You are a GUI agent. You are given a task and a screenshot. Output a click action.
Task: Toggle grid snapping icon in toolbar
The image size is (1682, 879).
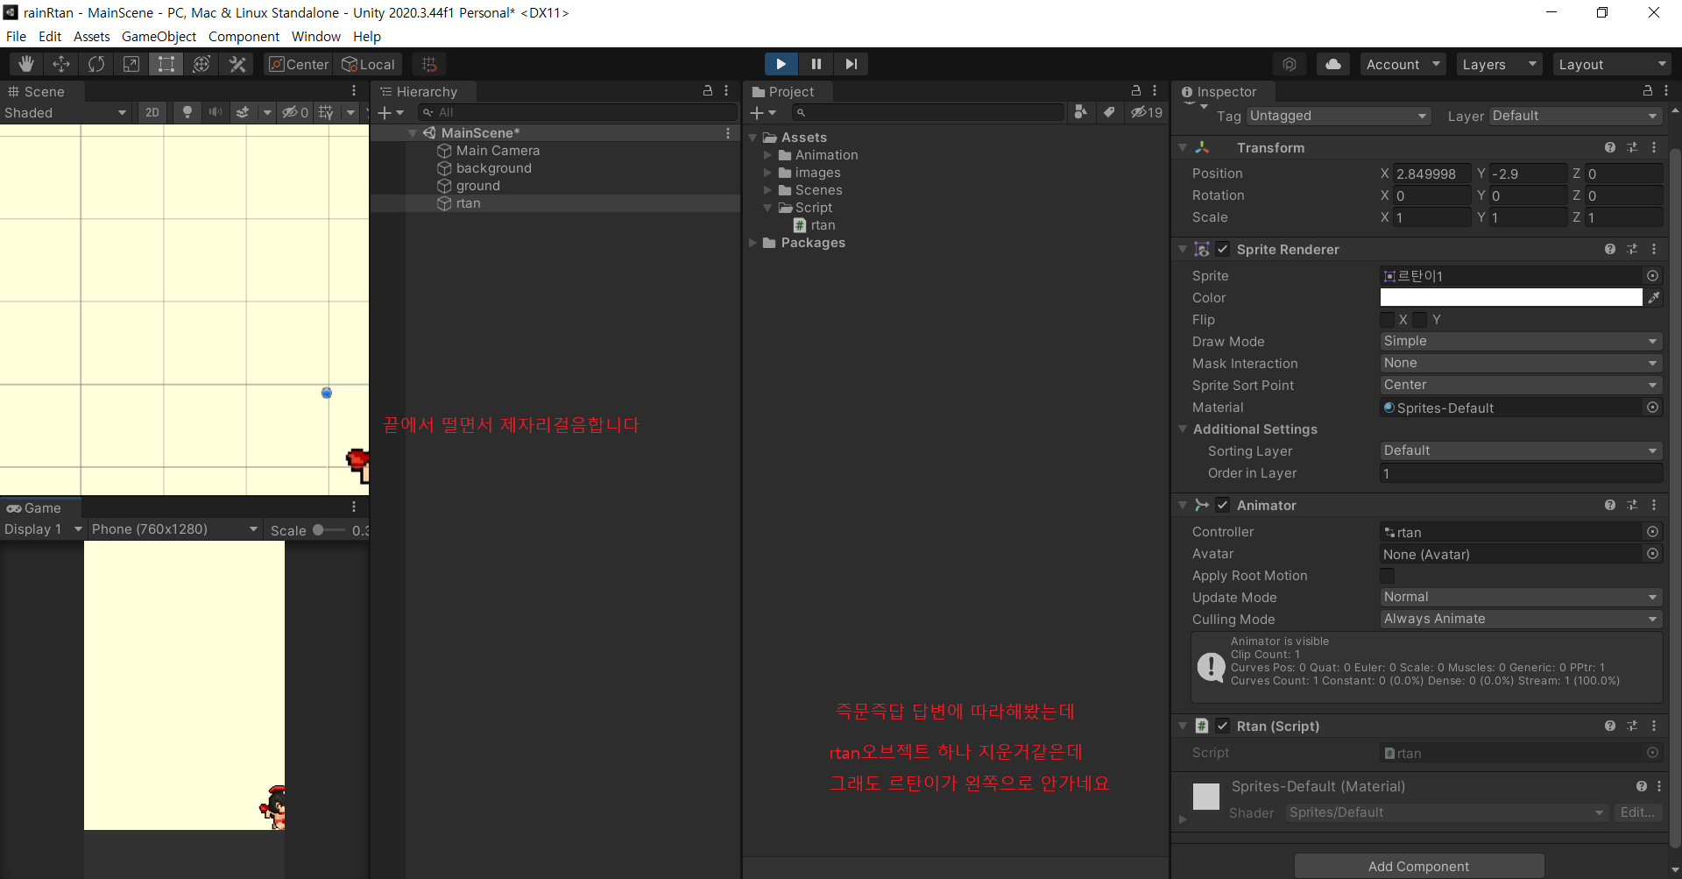pyautogui.click(x=429, y=64)
